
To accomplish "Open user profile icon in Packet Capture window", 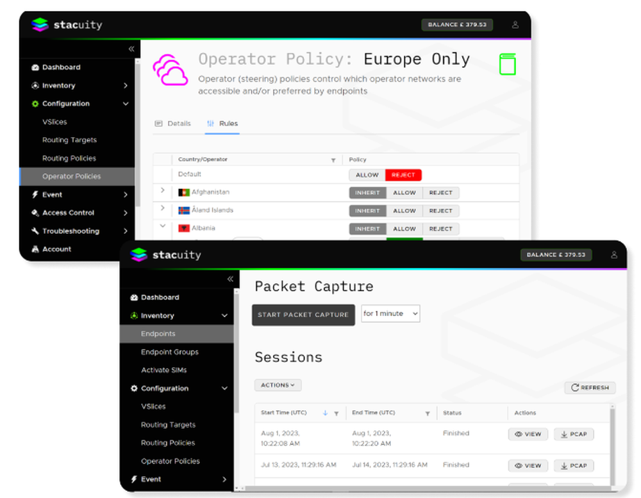I will coord(613,254).
